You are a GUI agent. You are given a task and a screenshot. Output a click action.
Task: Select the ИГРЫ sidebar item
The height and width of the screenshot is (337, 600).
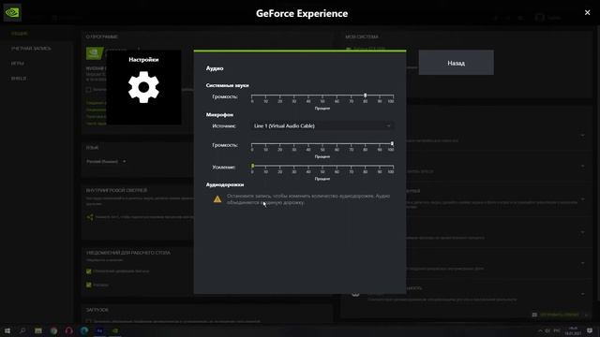[17, 64]
